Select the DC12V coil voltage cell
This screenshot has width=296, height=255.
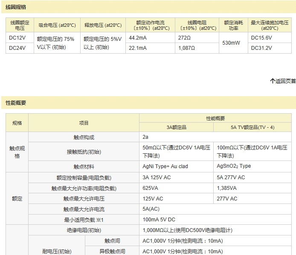coord(17,37)
